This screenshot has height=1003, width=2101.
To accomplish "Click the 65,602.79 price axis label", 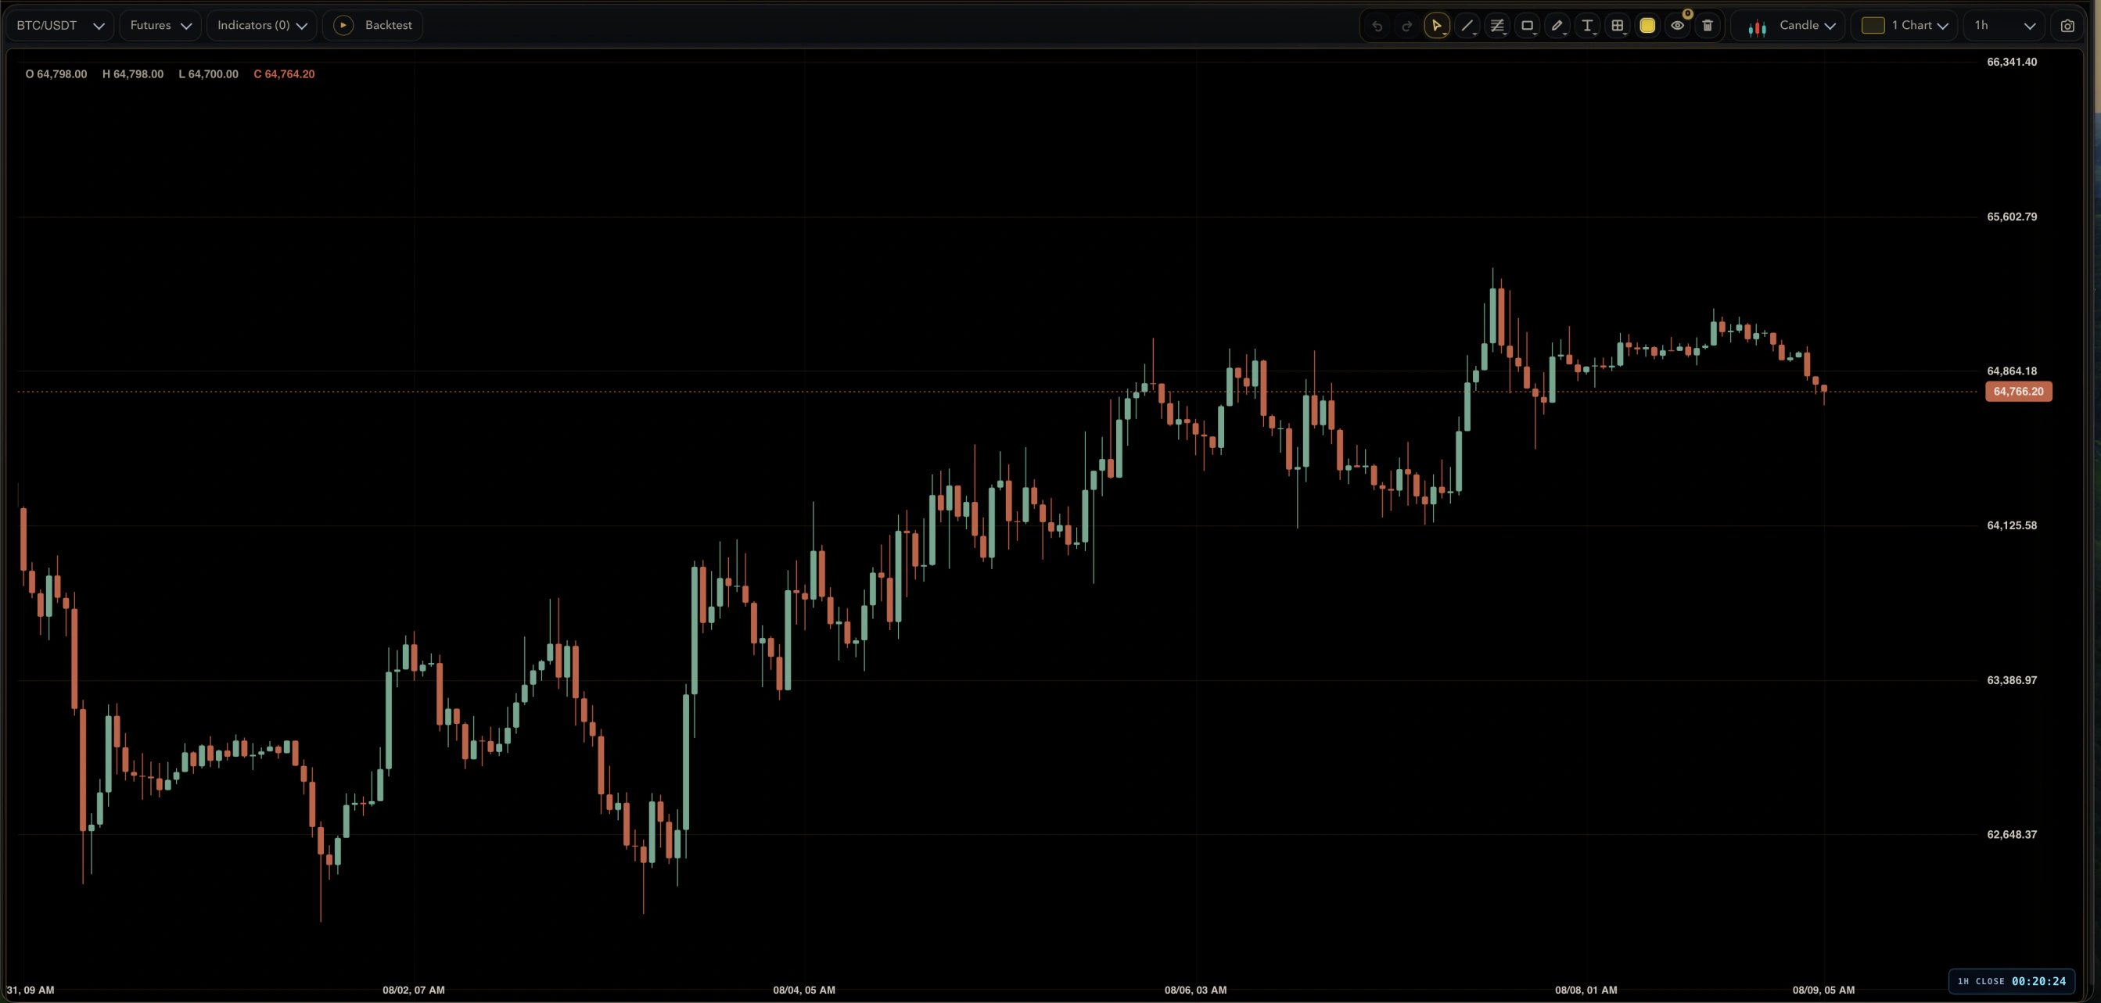I will [2011, 217].
